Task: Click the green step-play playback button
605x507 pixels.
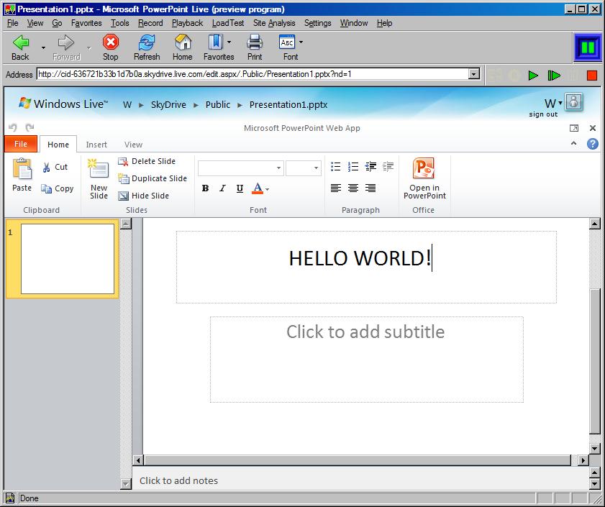Action: click(x=554, y=76)
